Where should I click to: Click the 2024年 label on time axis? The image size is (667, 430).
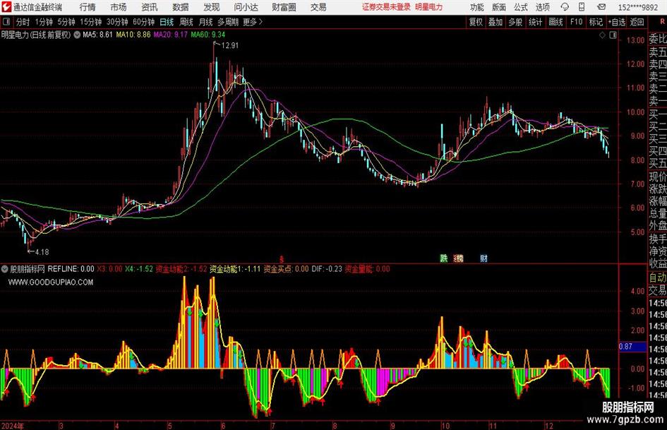click(x=13, y=426)
